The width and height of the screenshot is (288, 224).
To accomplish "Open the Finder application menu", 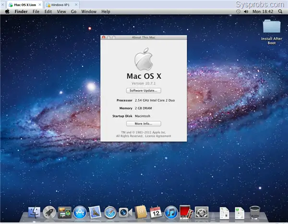I will click(x=21, y=11).
